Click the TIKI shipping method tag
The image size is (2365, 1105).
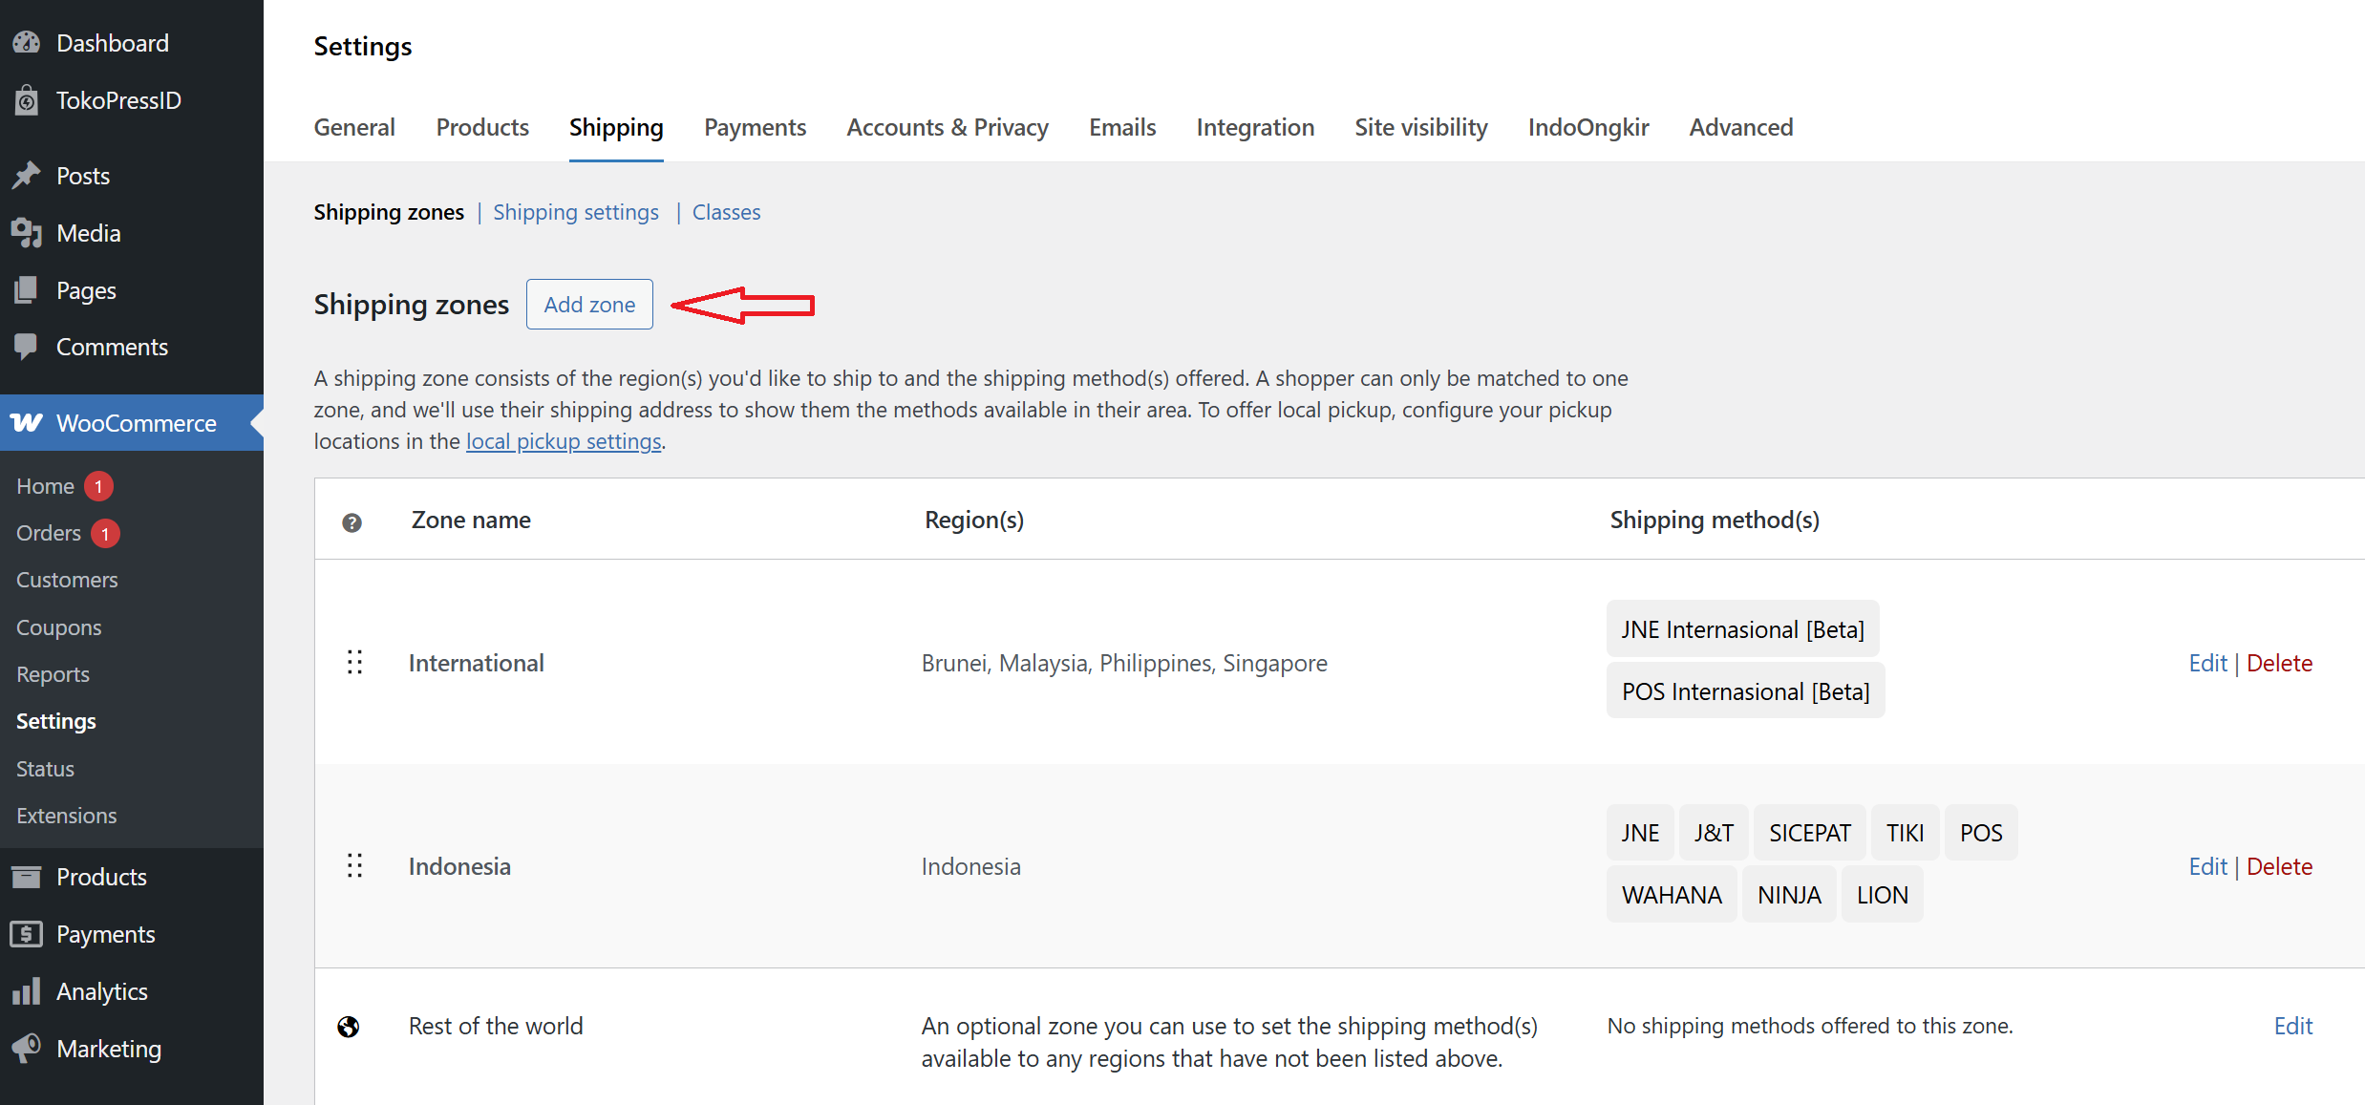tap(1905, 833)
